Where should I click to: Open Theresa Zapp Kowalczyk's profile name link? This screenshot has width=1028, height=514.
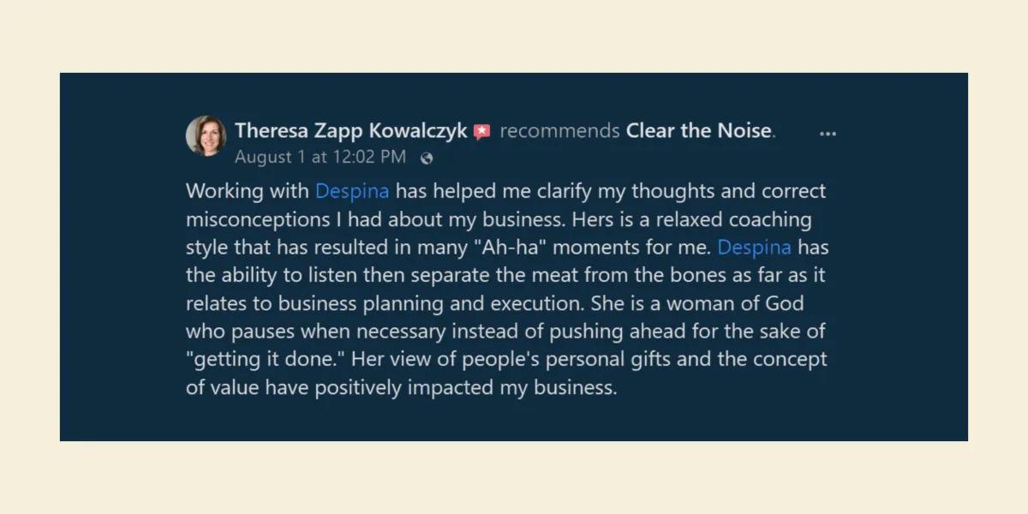point(351,131)
